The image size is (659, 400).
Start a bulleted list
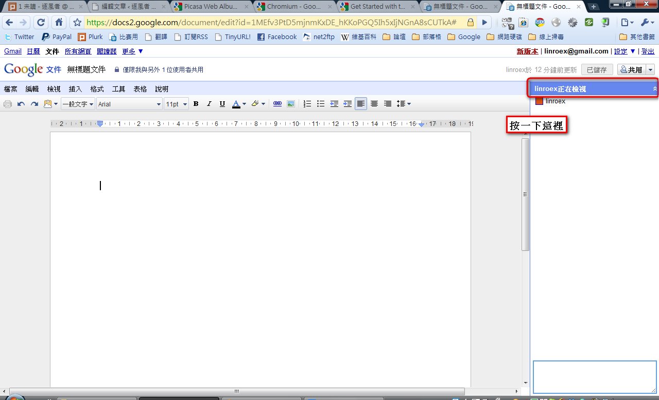pos(321,104)
